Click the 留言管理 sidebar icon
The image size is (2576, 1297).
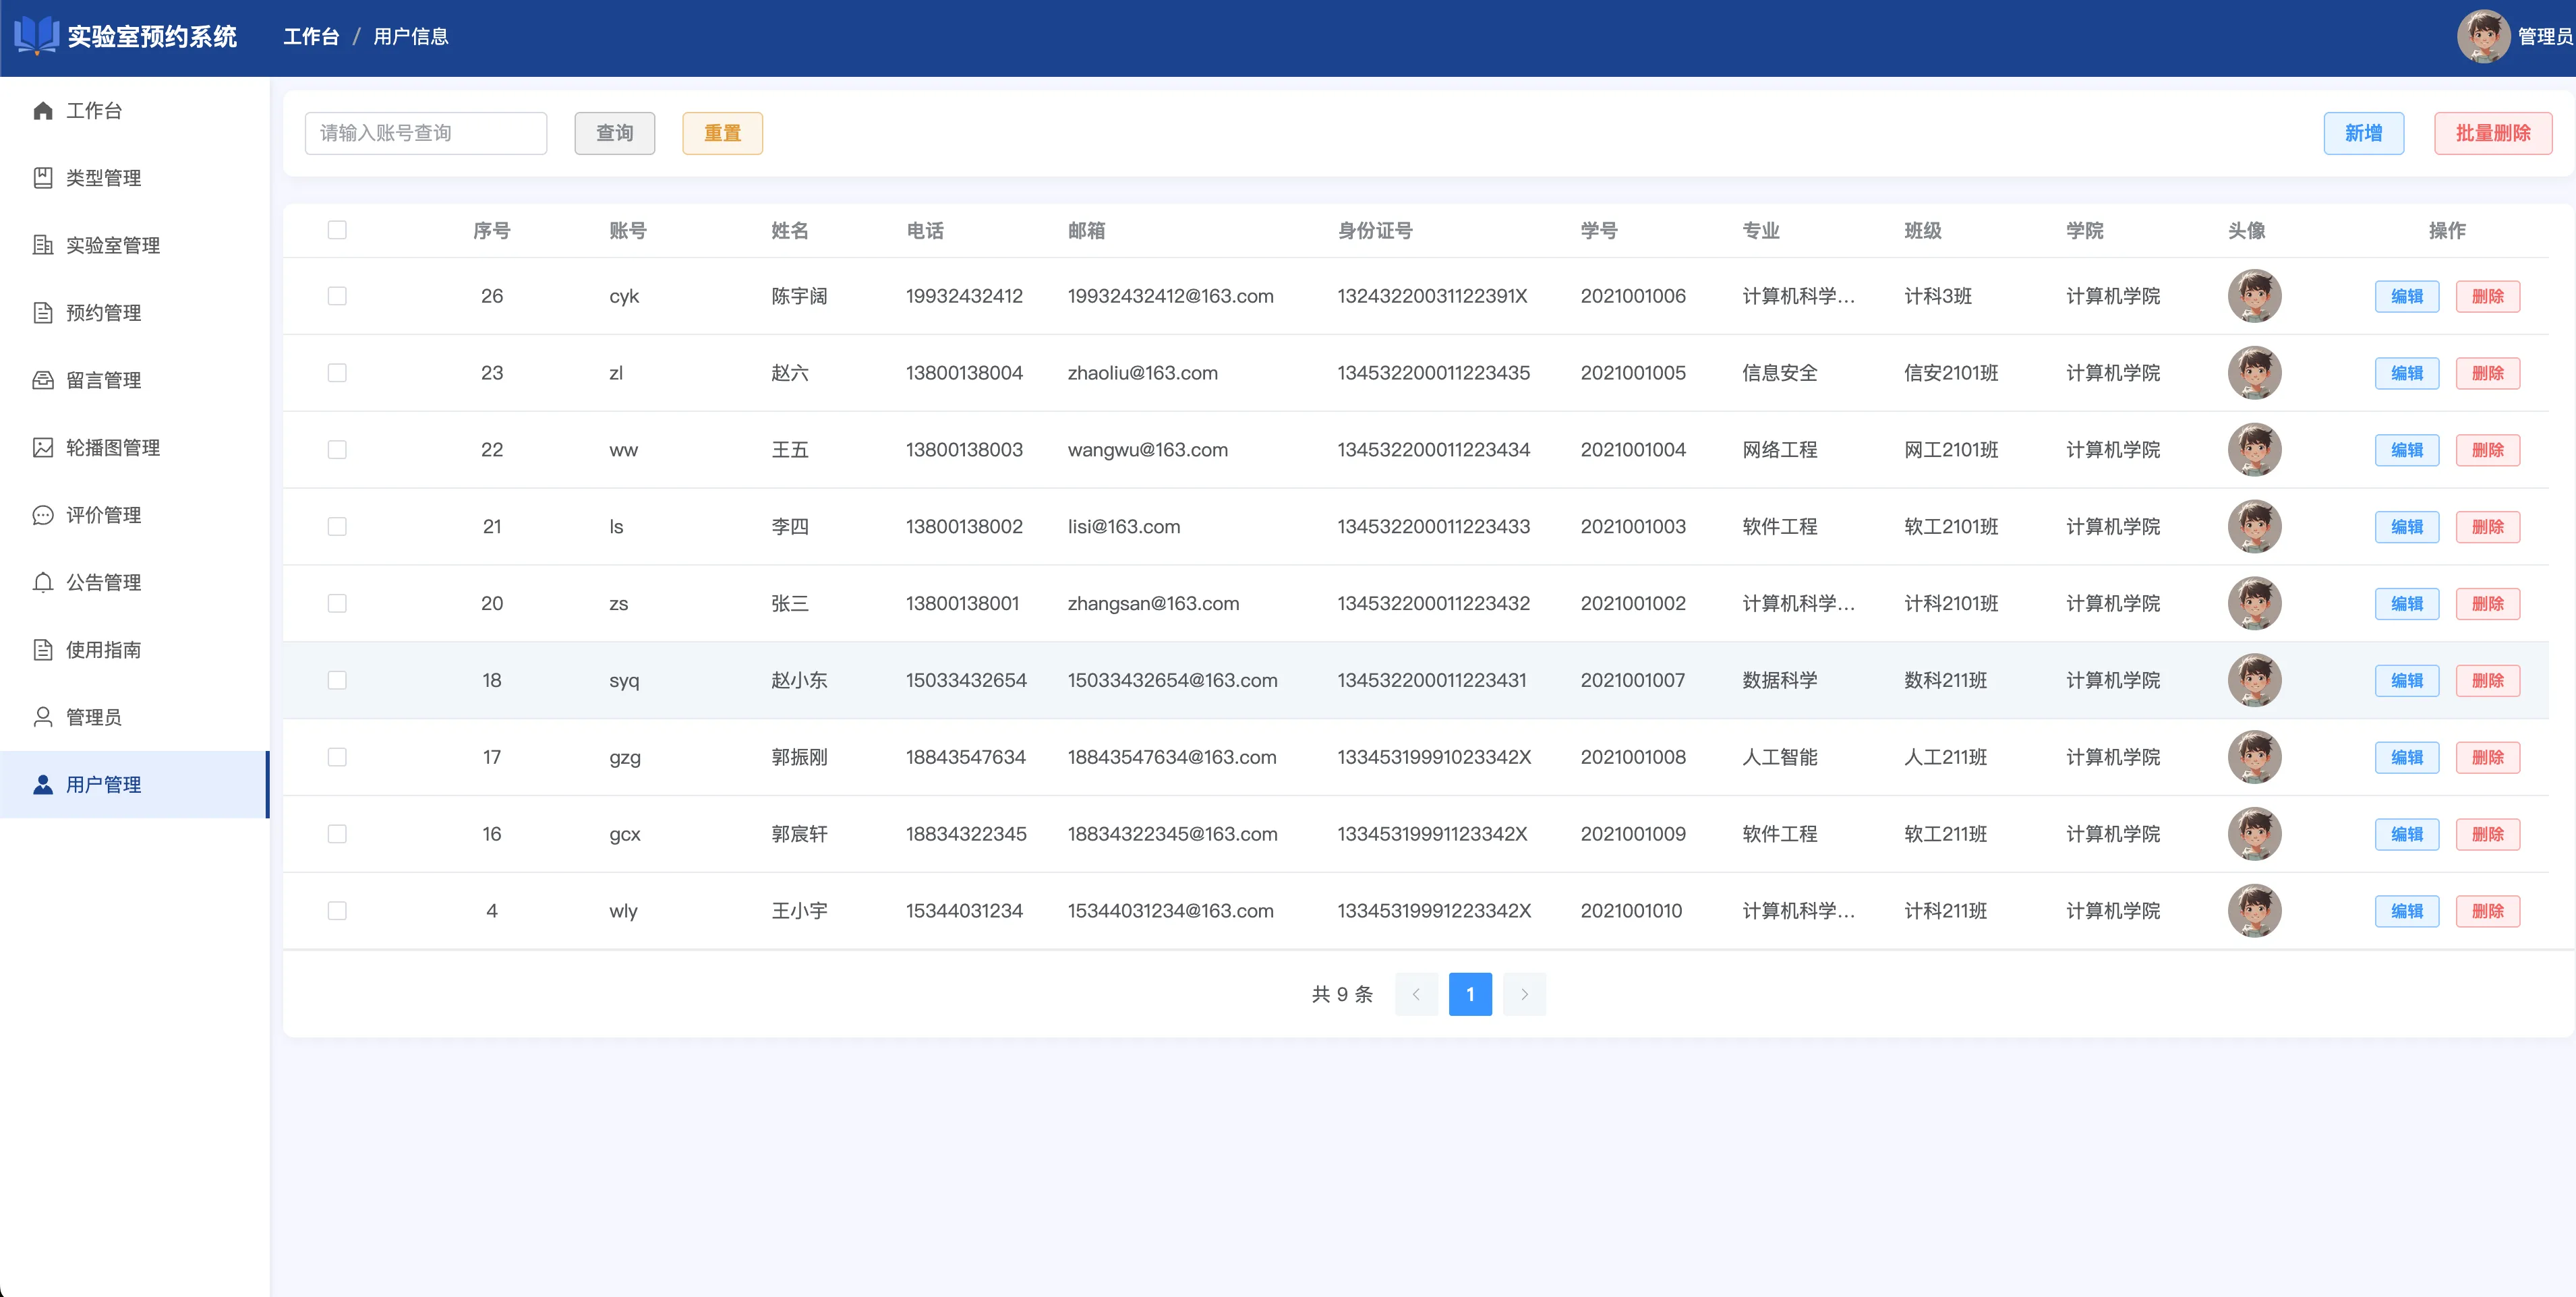click(x=42, y=380)
